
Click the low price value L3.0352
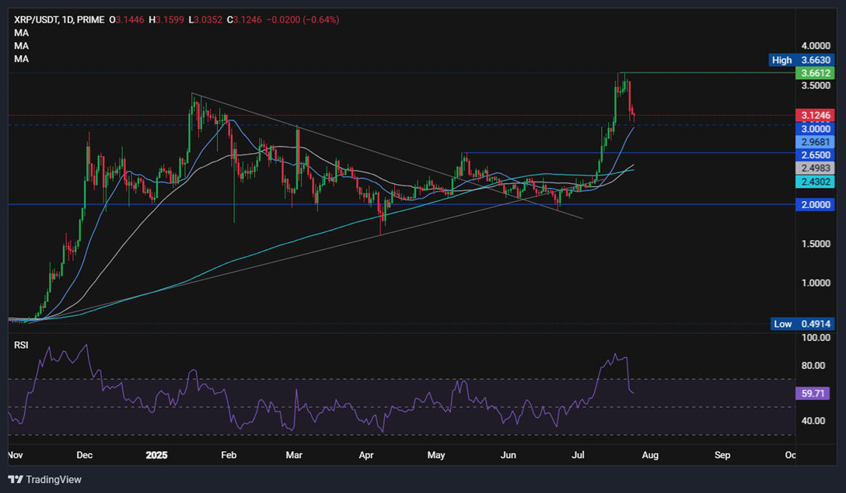(x=205, y=20)
